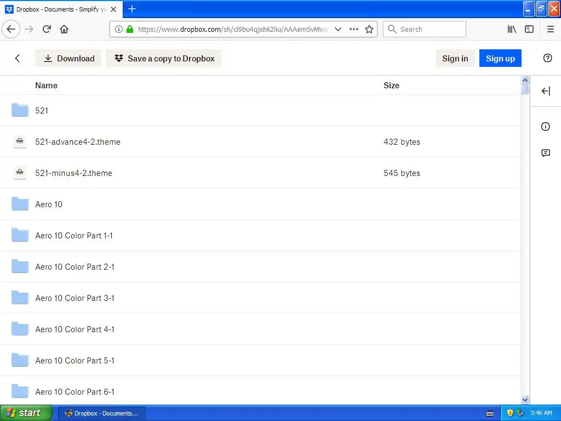This screenshot has height=421, width=561.
Task: Click the 521-minus4-2.theme file icon
Action: tap(20, 173)
